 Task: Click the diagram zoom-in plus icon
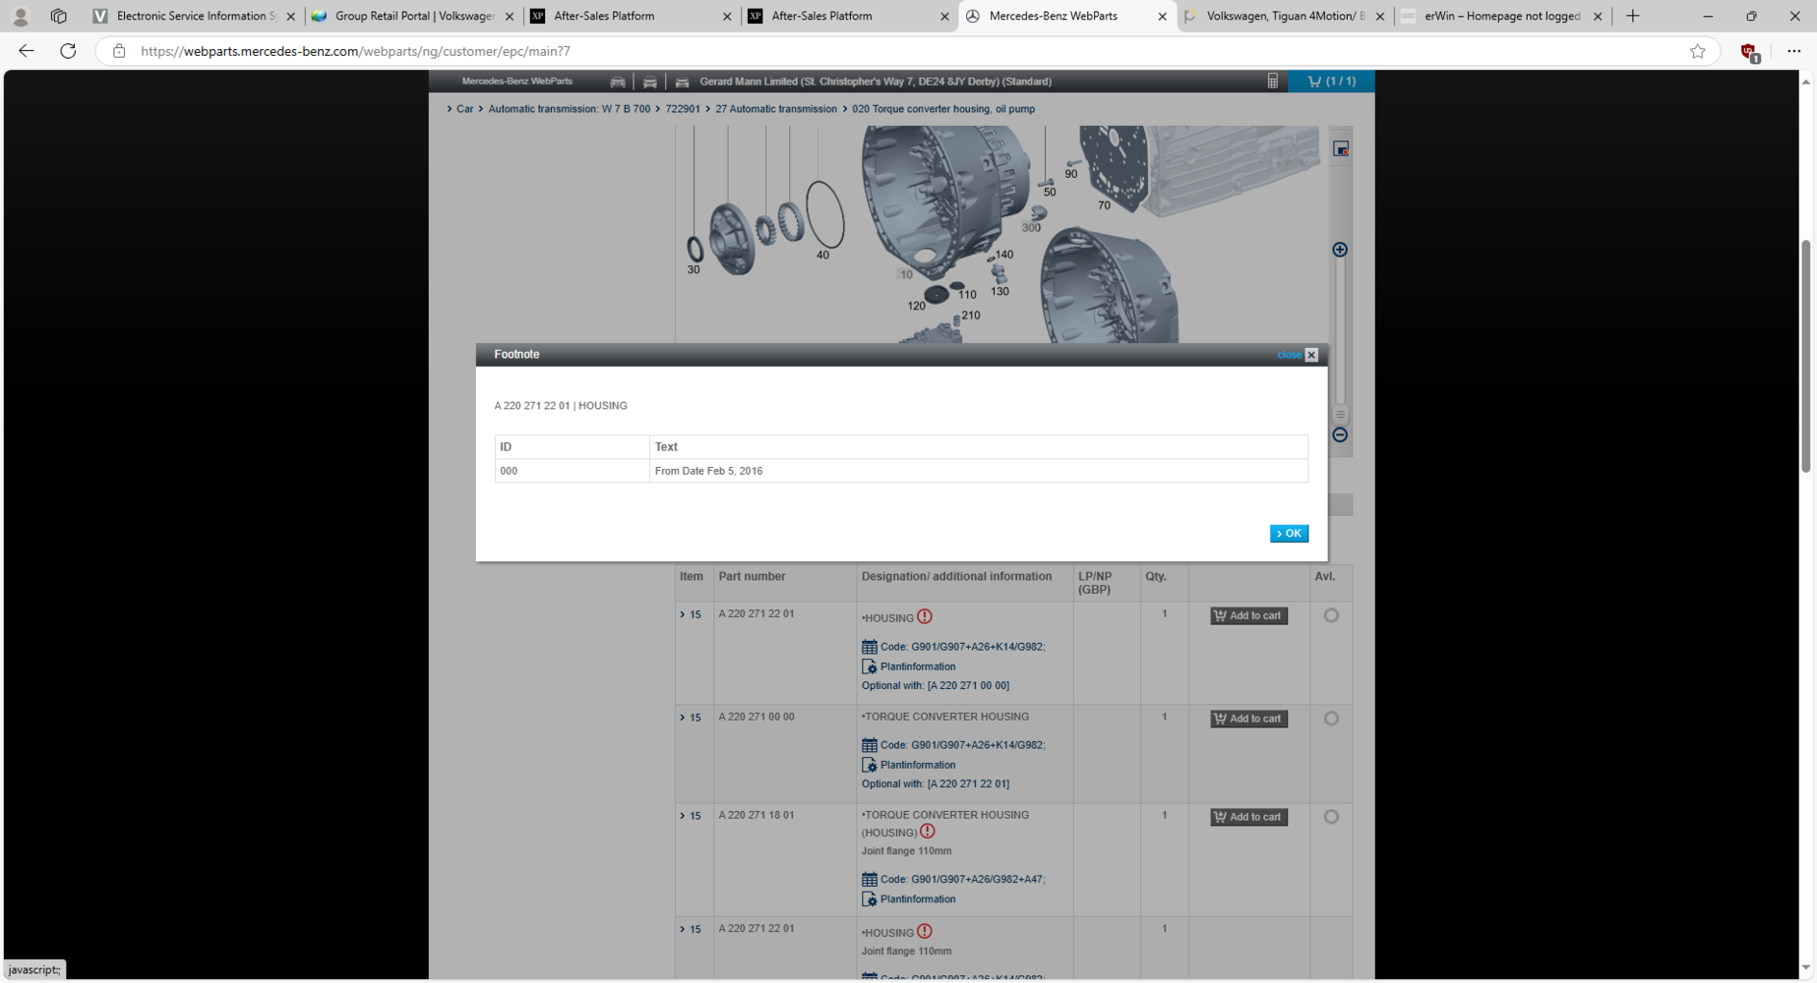pos(1339,250)
